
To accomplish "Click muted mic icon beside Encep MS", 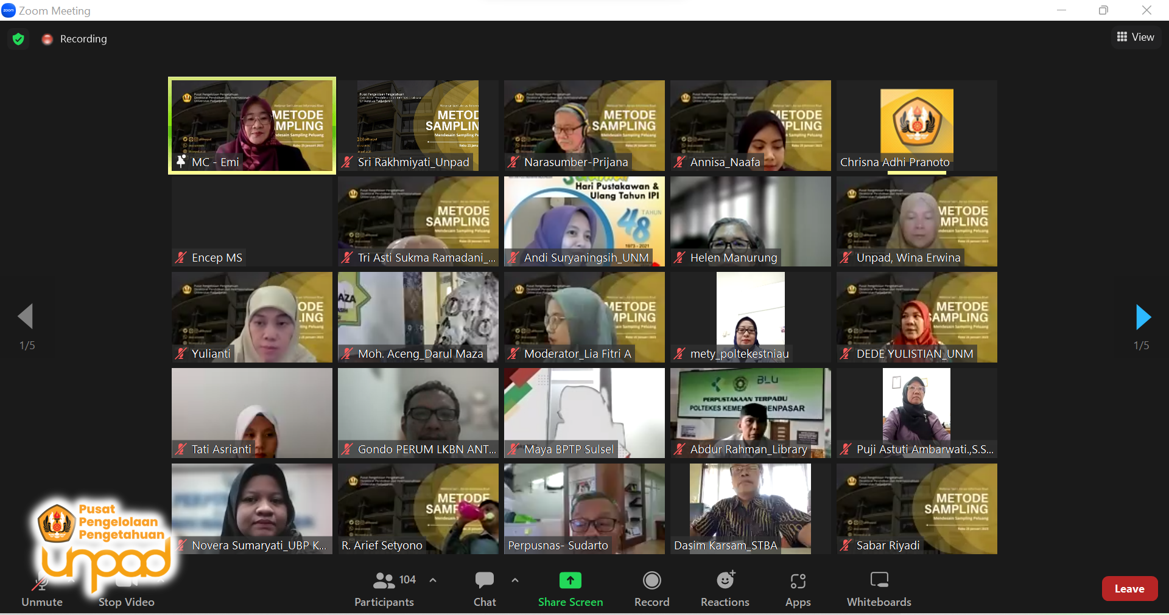I will pos(181,258).
